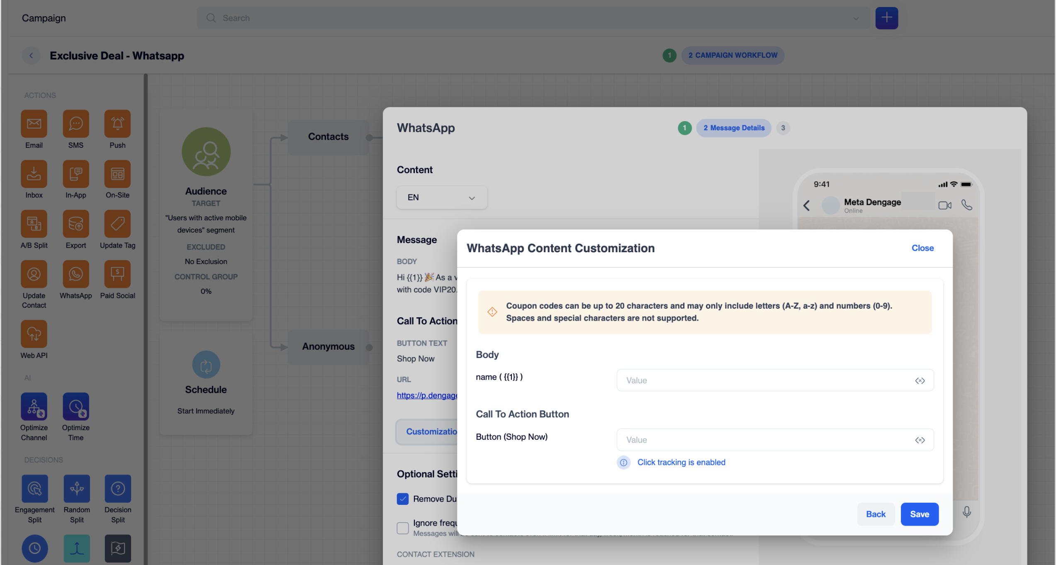Image resolution: width=1056 pixels, height=565 pixels.
Task: Toggle the Ignore frequency checkbox
Action: 402,528
